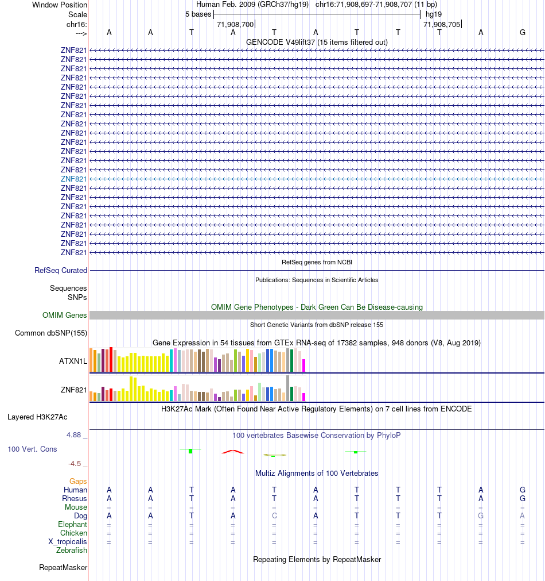Click the 71,908,705 coordinate marker

pyautogui.click(x=442, y=25)
